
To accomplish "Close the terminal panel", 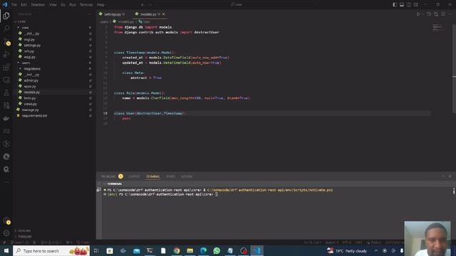I will point(450,176).
